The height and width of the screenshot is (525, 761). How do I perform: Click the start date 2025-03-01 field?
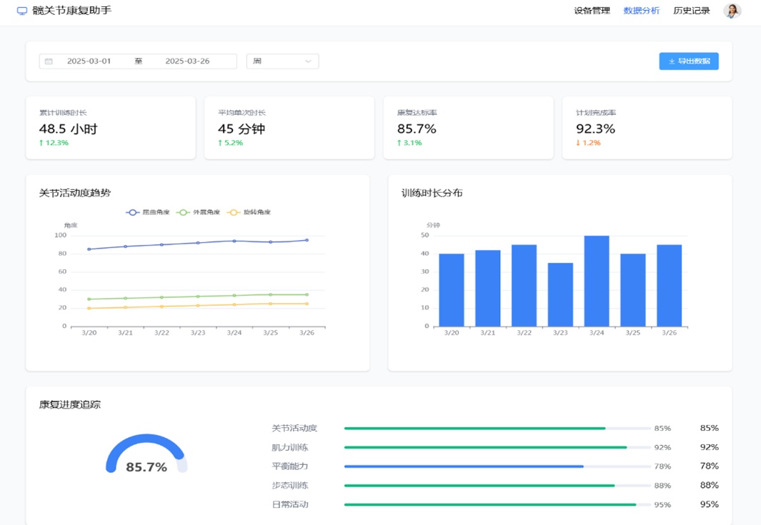pyautogui.click(x=89, y=61)
